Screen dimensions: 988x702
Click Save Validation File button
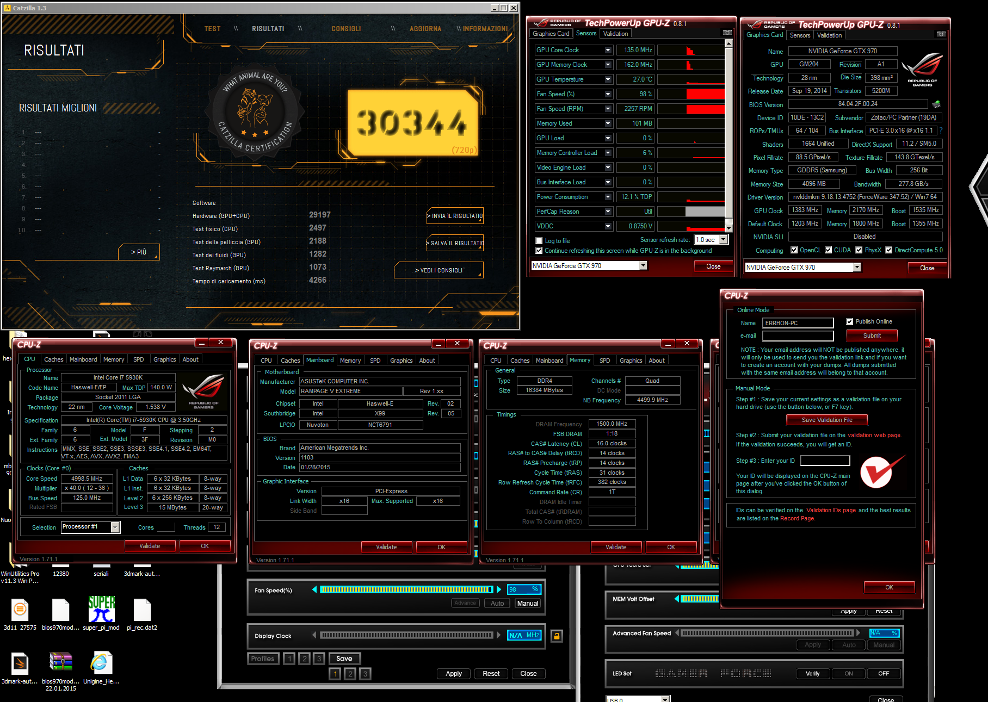(x=827, y=420)
